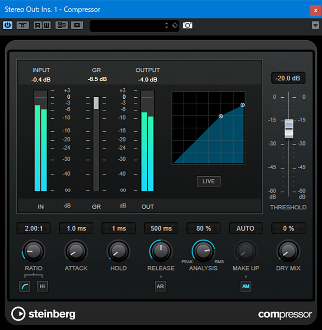Click the Steinberg logo
Image resolution: width=322 pixels, height=330 pixels.
(x=43, y=314)
